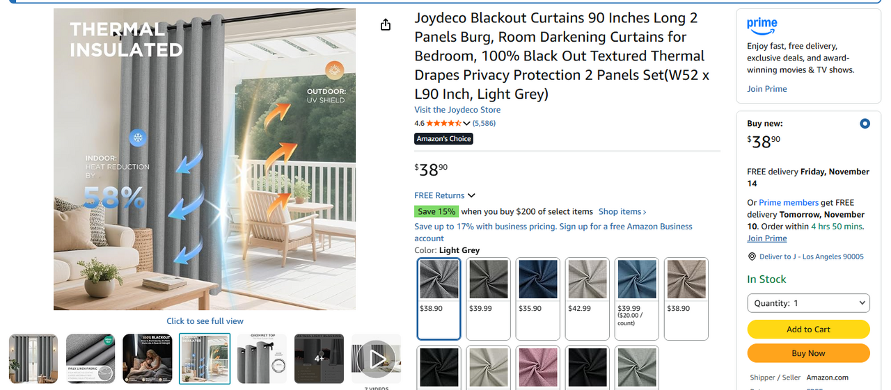891x390 pixels.
Task: Expand the FREE Returns chevron
Action: [472, 196]
